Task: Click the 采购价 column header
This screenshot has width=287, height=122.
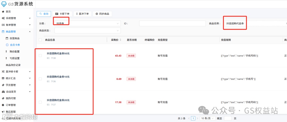Action: point(115,40)
